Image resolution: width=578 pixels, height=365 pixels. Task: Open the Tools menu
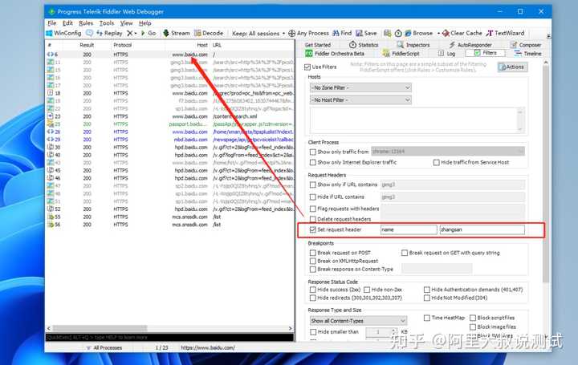tap(107, 22)
